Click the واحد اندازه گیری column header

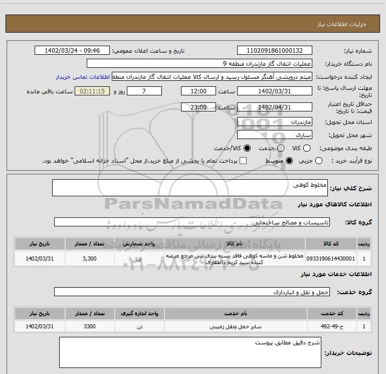(139, 313)
